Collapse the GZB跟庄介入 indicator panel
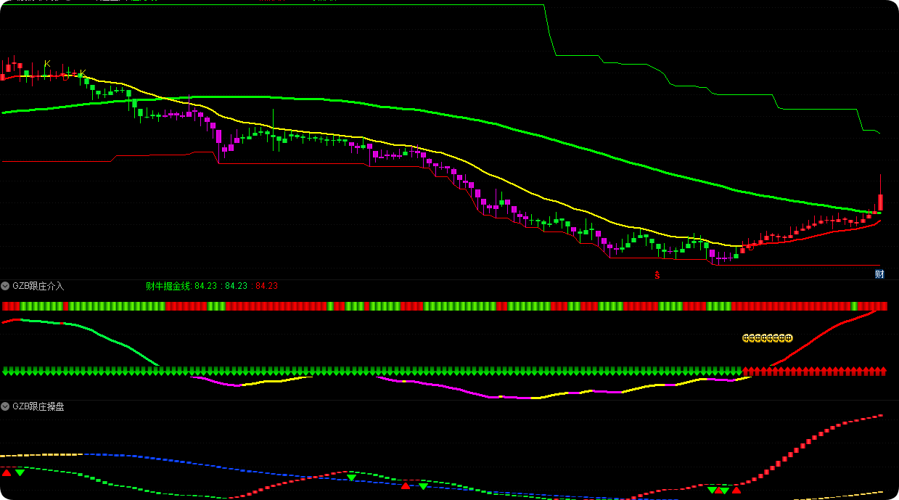The height and width of the screenshot is (500, 899). [x=6, y=286]
